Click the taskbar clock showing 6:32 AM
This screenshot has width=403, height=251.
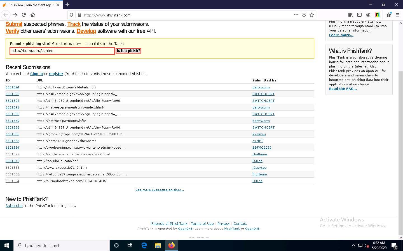[379, 245]
